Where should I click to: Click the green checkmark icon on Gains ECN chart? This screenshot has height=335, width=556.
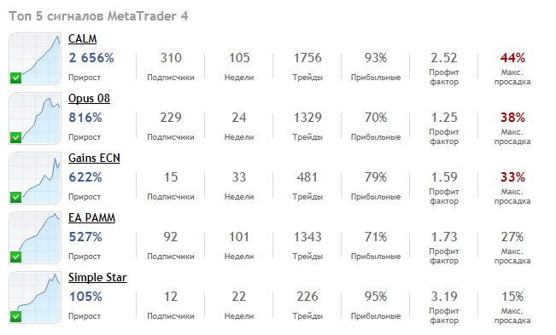click(15, 198)
